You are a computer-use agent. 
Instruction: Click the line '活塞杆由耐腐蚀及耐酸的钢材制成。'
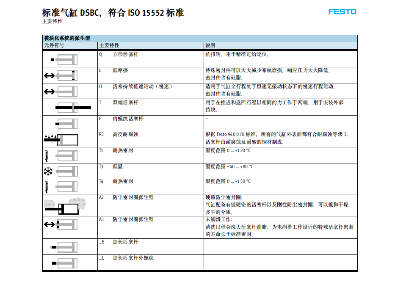click(x=245, y=142)
